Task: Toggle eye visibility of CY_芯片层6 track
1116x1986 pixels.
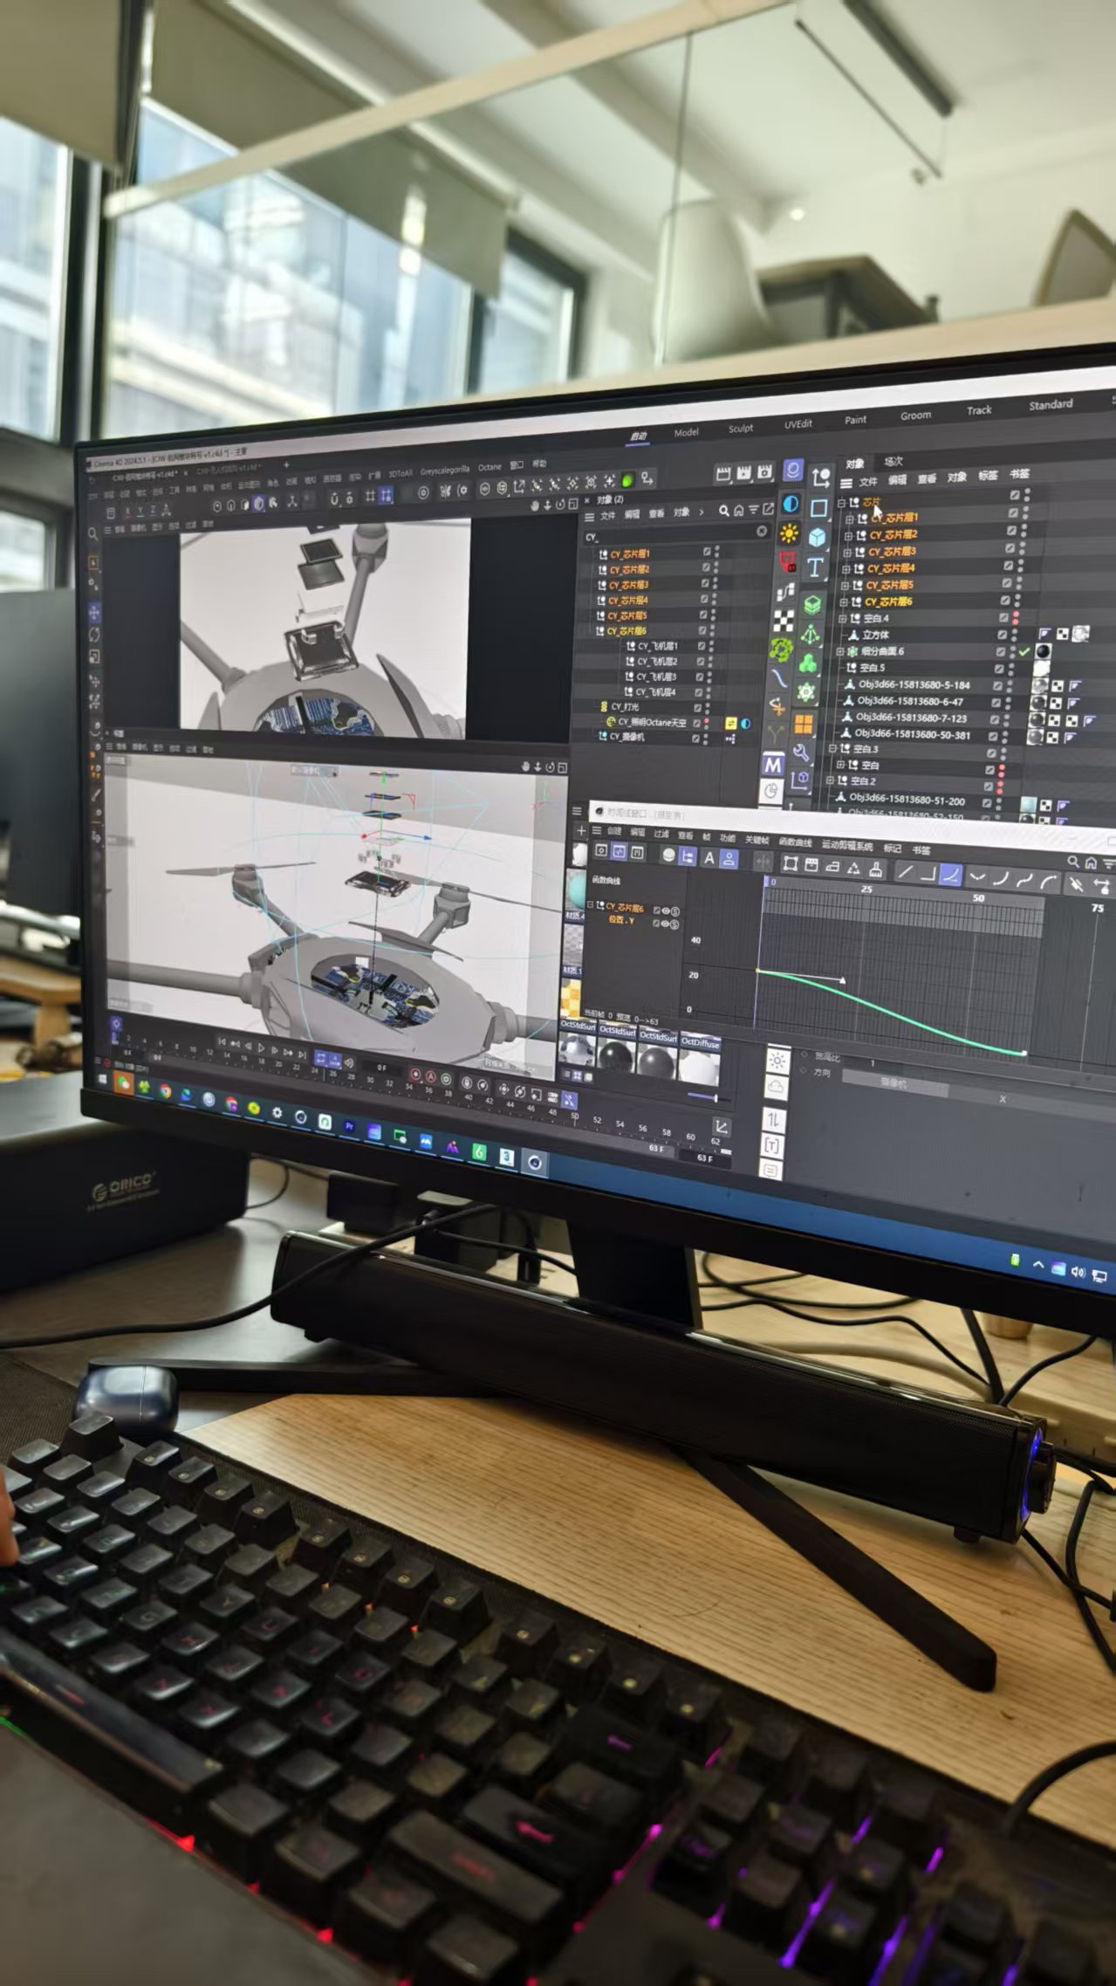Action: (x=666, y=911)
